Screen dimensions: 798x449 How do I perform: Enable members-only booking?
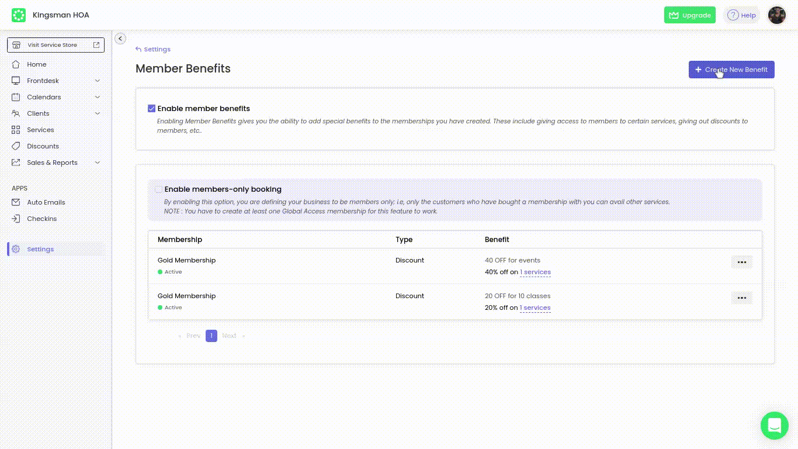(158, 189)
